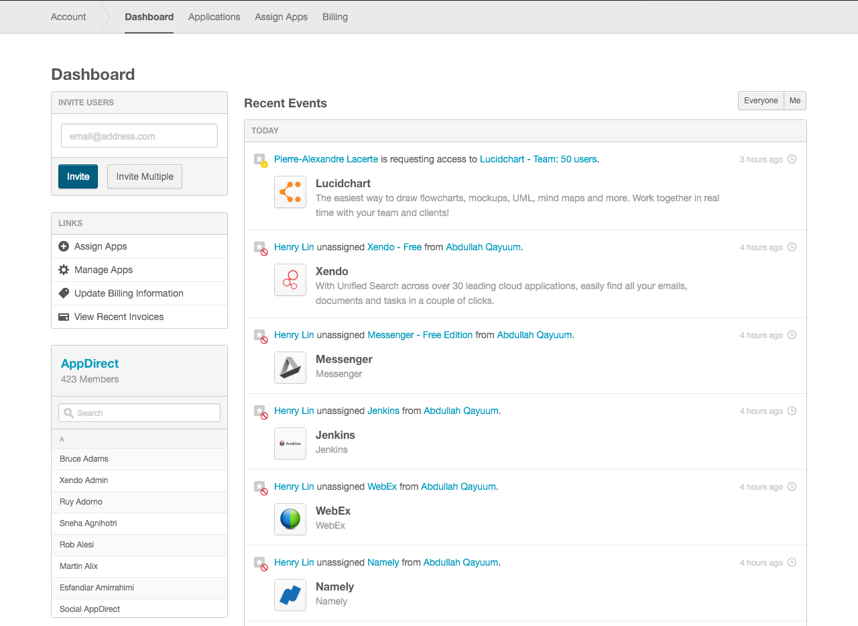Screen dimensions: 858x626
Task: Select member Esfandiar Amirrahimi
Action: [139, 588]
